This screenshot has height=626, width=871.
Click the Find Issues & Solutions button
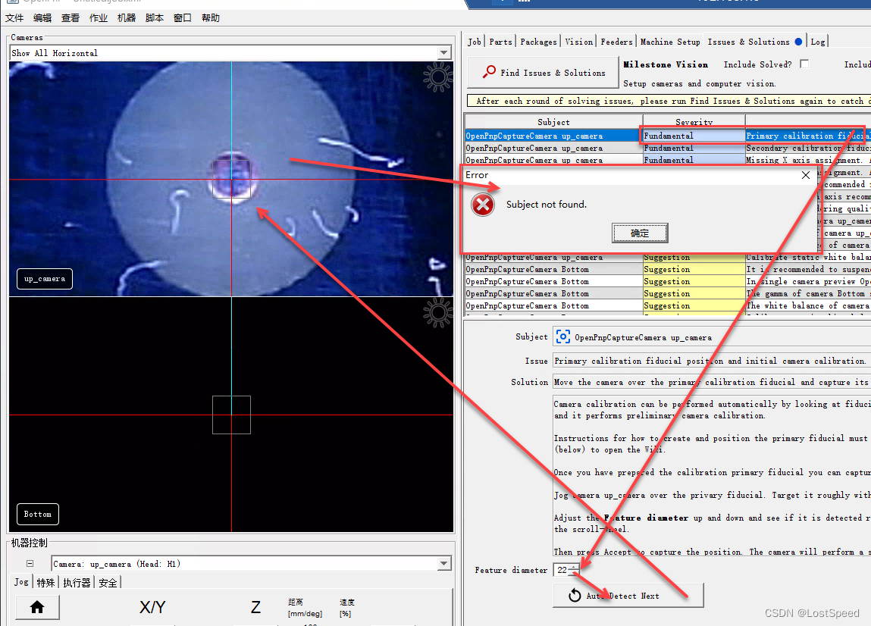[x=544, y=73]
